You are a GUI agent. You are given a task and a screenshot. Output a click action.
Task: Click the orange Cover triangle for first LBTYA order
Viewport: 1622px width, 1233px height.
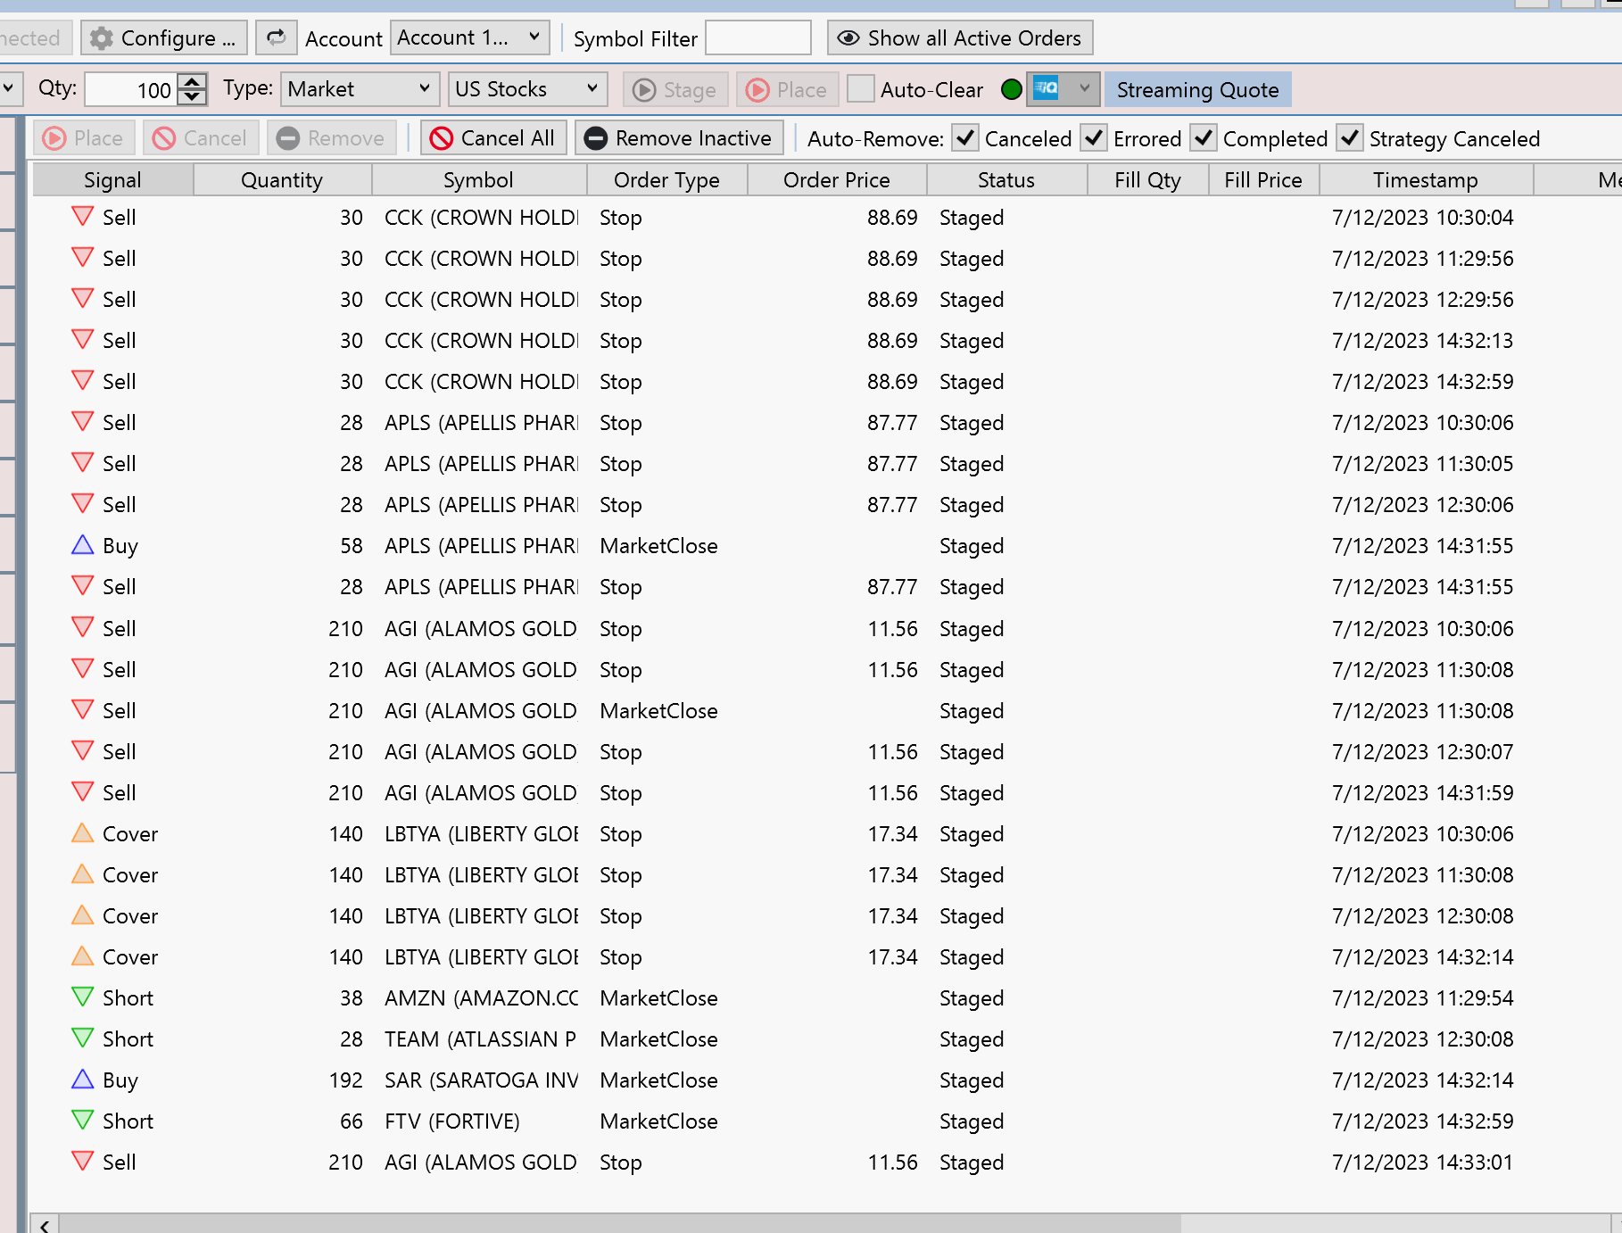click(82, 833)
